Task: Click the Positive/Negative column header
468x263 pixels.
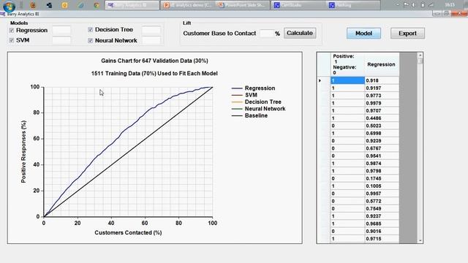Action: point(347,64)
